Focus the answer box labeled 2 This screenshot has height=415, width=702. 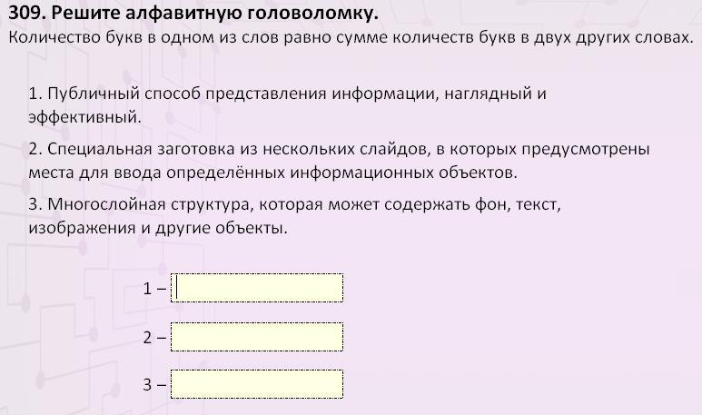[257, 337]
